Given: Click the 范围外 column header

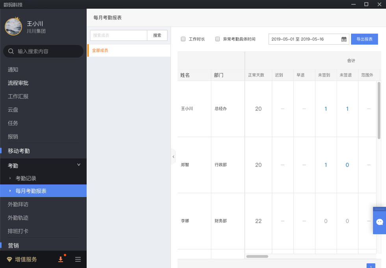Looking at the screenshot, I should [367, 75].
